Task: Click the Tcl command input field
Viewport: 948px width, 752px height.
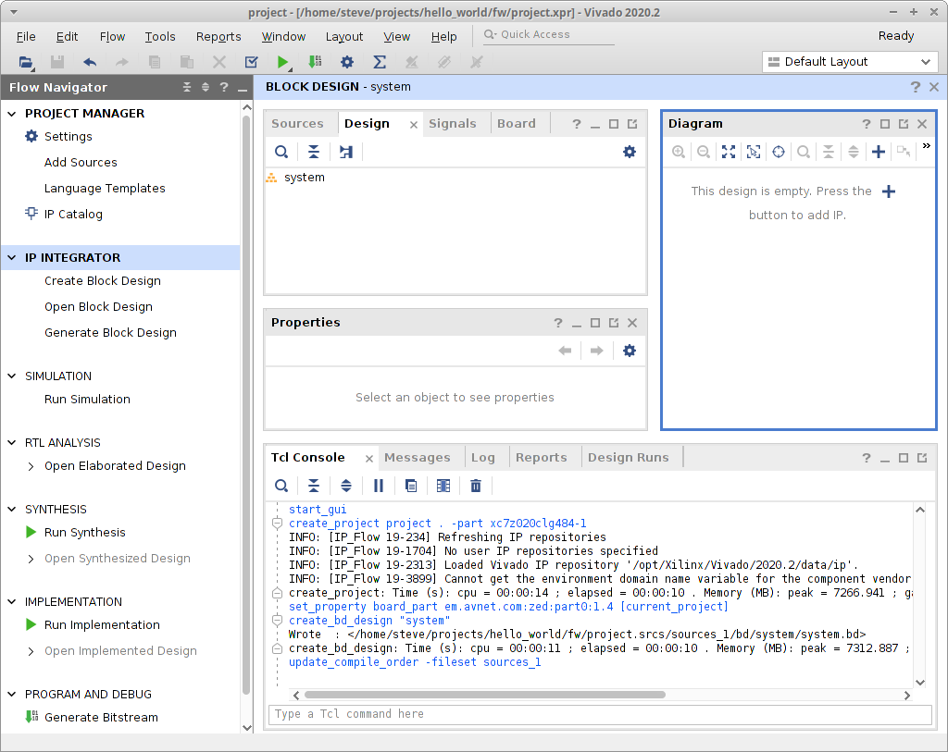Action: coord(599,714)
